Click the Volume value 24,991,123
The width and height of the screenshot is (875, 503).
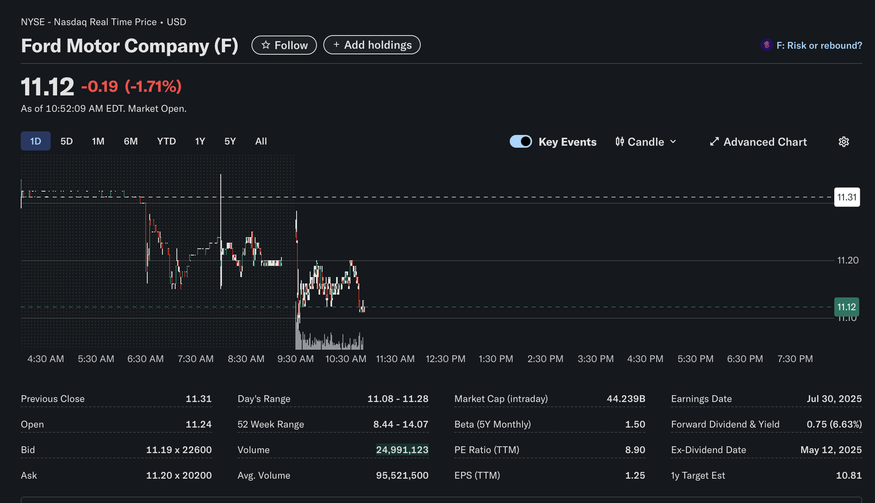[x=402, y=450]
